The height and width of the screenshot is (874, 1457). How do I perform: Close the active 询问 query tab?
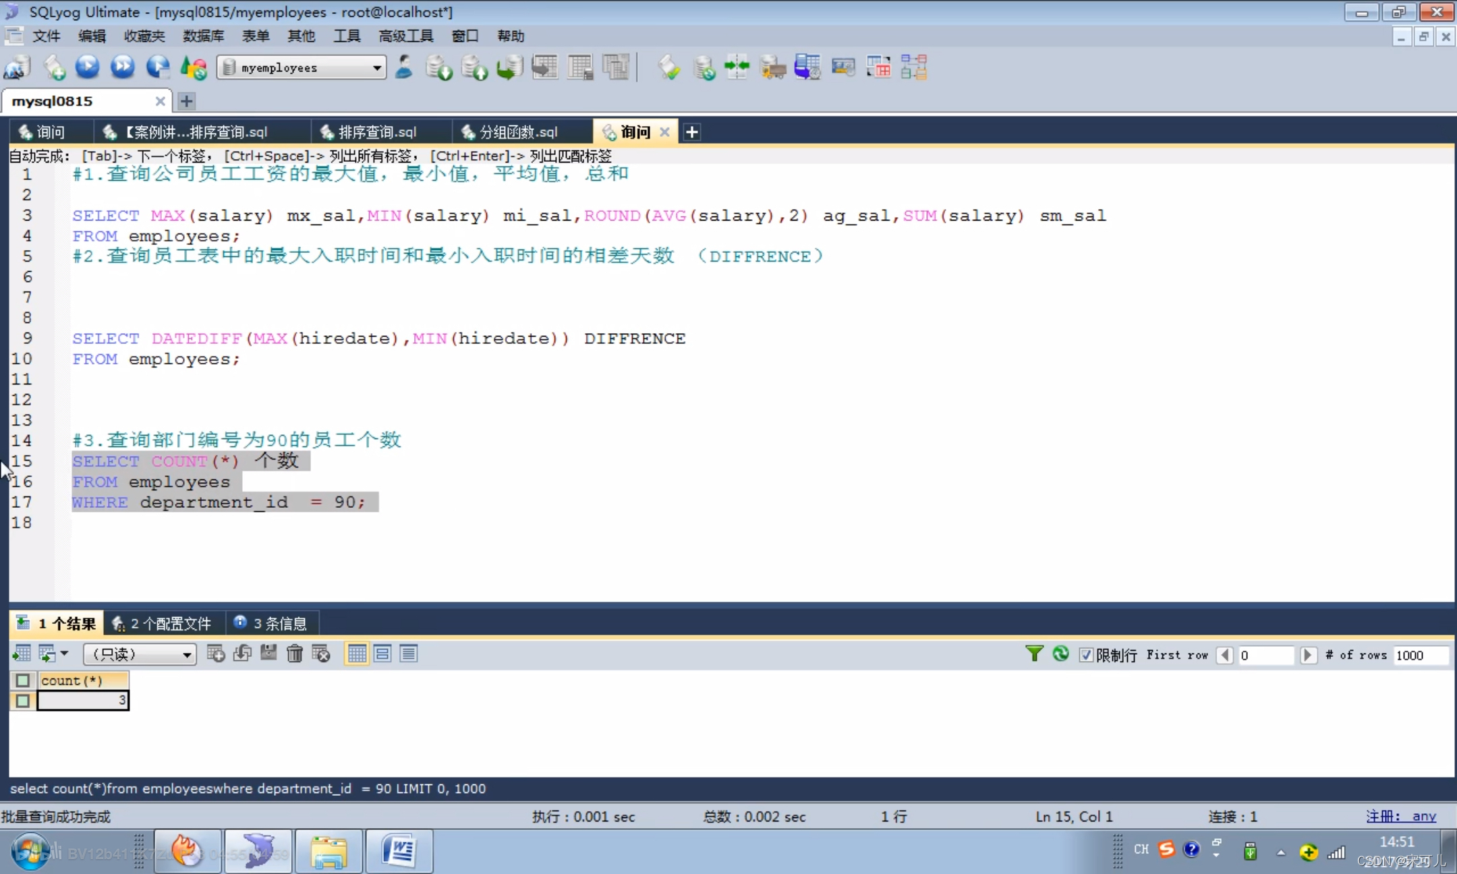coord(664,132)
